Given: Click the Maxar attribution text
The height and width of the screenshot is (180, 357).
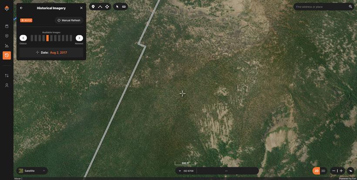Looking at the screenshot, I should point(17,179).
